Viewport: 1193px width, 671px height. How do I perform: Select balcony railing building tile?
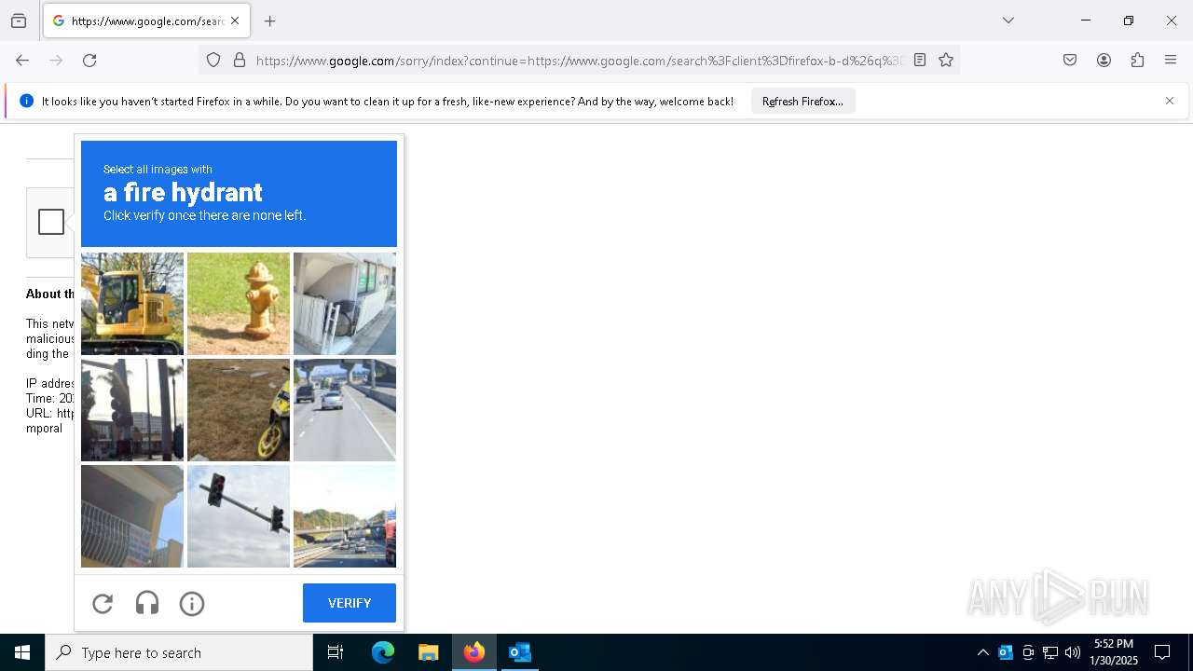click(132, 516)
